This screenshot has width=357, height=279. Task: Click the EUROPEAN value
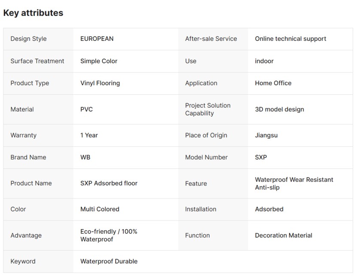coord(97,39)
